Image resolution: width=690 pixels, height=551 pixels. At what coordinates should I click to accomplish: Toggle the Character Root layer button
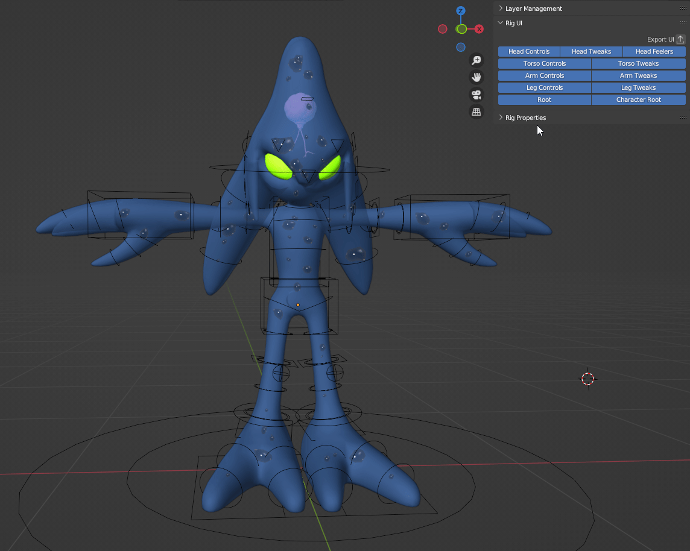(639, 100)
